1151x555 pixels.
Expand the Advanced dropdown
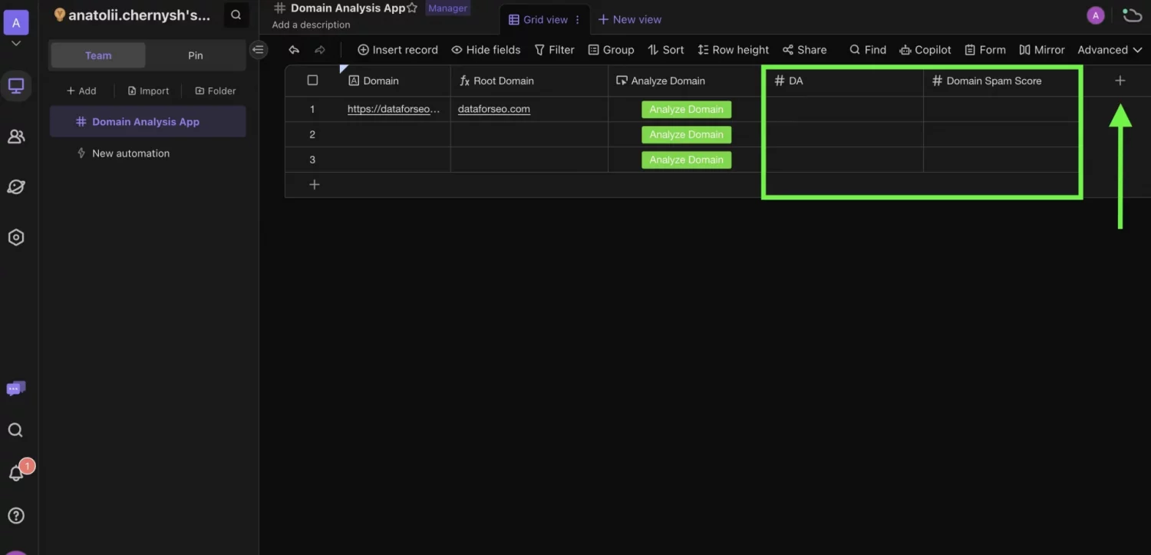(1110, 50)
